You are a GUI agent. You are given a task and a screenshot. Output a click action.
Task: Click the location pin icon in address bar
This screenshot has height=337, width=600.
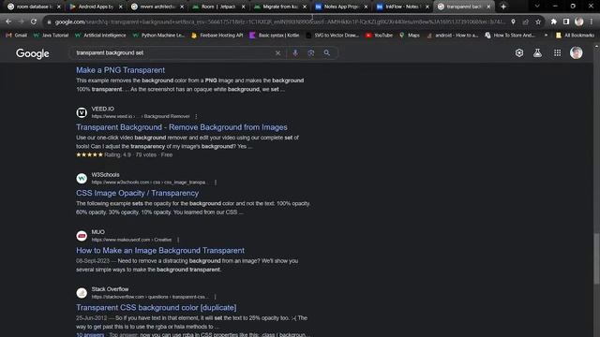click(513, 22)
